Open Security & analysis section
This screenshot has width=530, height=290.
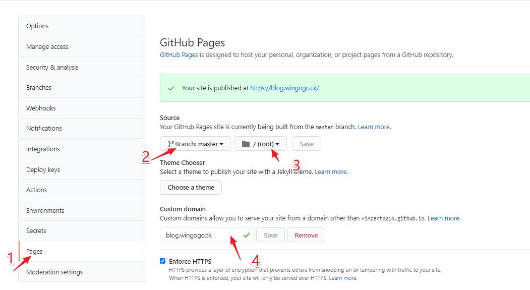[52, 67]
